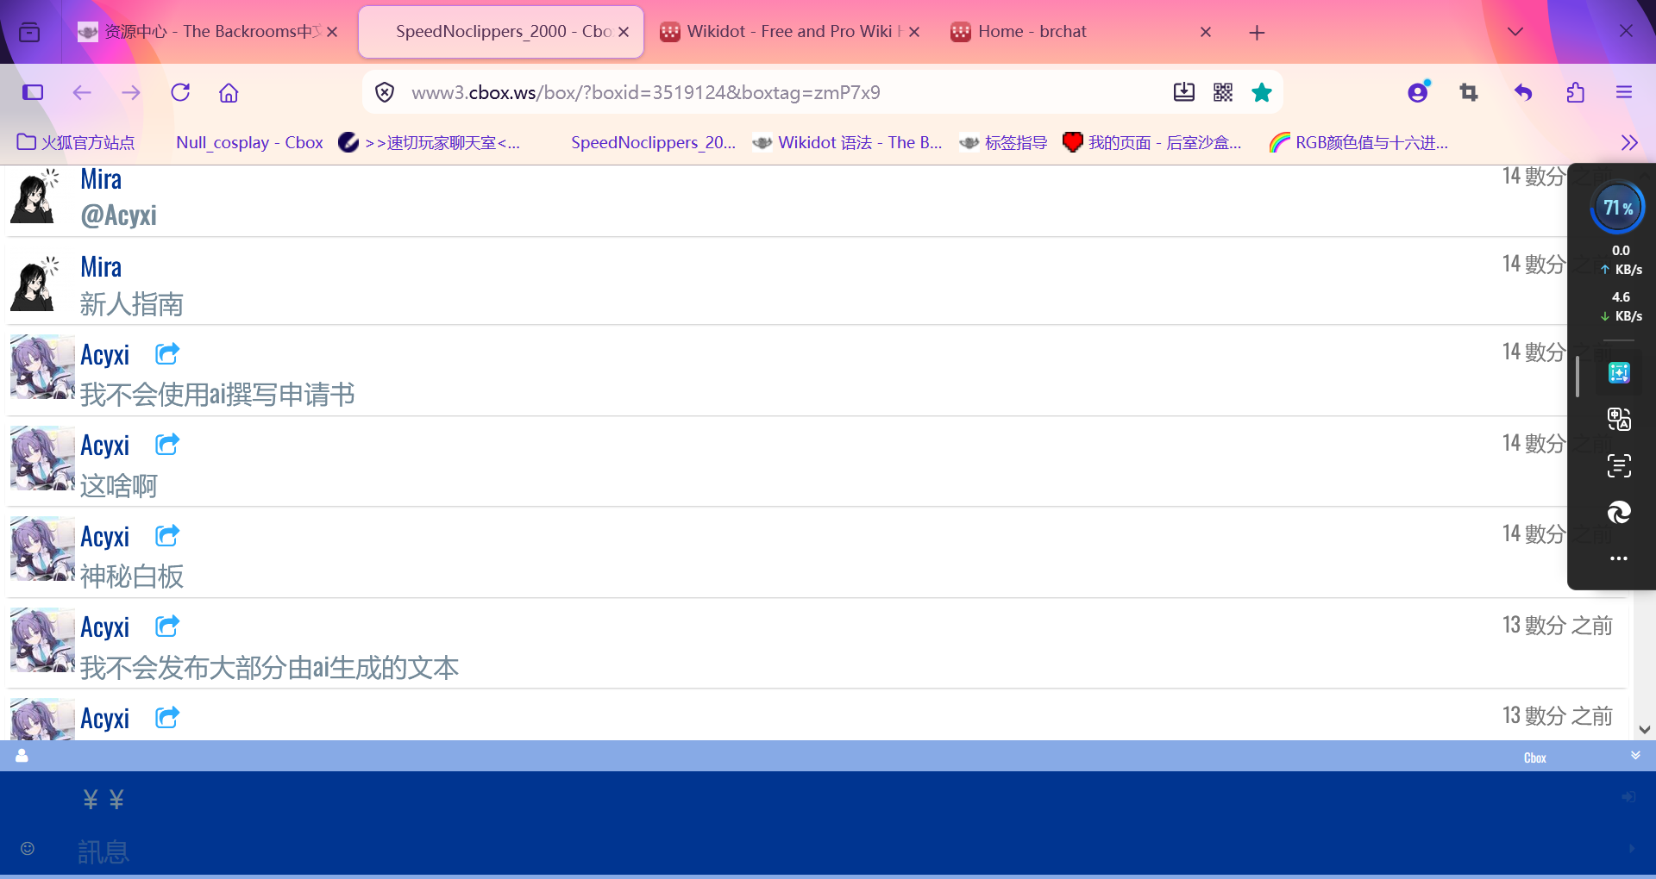Open the AI screenshot tool in side panel
This screenshot has height=879, width=1656.
click(x=1619, y=372)
